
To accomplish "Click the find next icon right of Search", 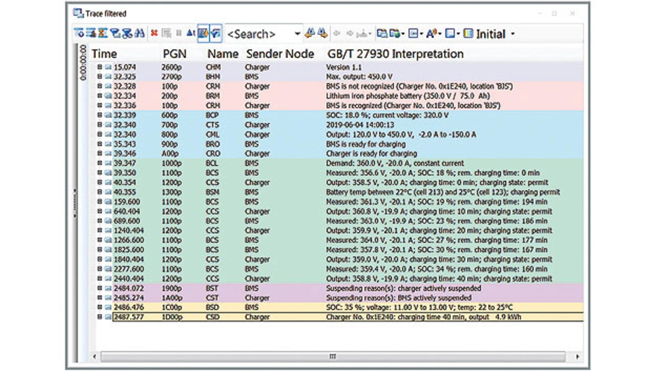I will 322,34.
